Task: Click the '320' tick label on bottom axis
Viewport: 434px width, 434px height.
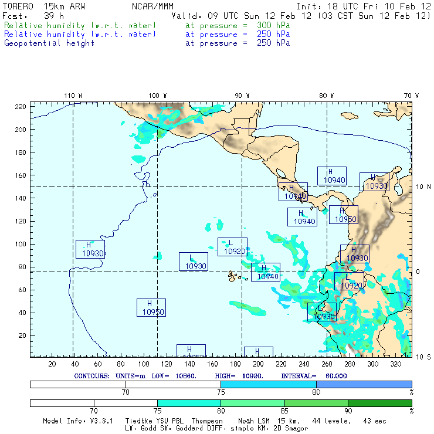Action: [x=395, y=364]
